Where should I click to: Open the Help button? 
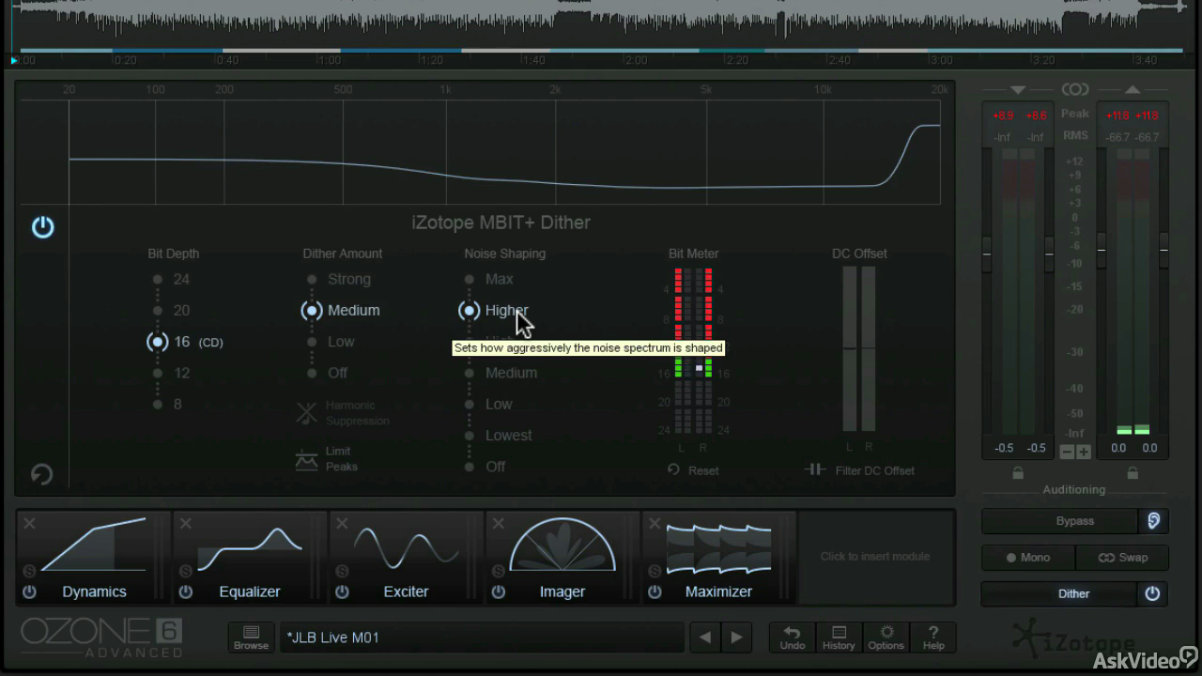coord(932,638)
